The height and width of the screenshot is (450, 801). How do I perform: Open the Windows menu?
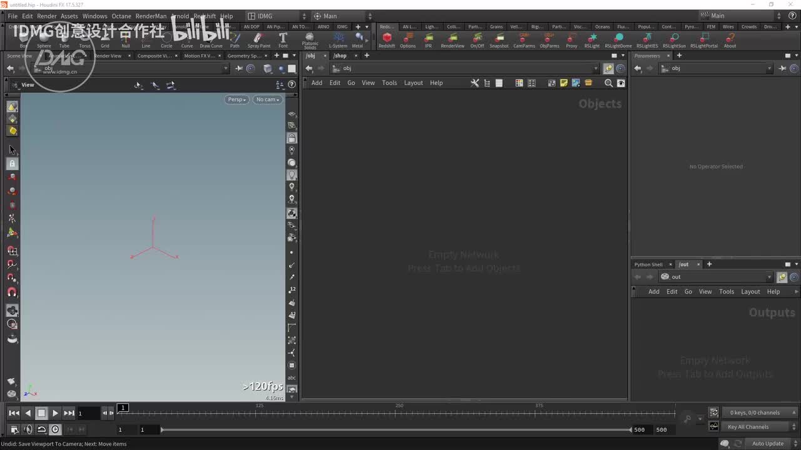tap(94, 16)
